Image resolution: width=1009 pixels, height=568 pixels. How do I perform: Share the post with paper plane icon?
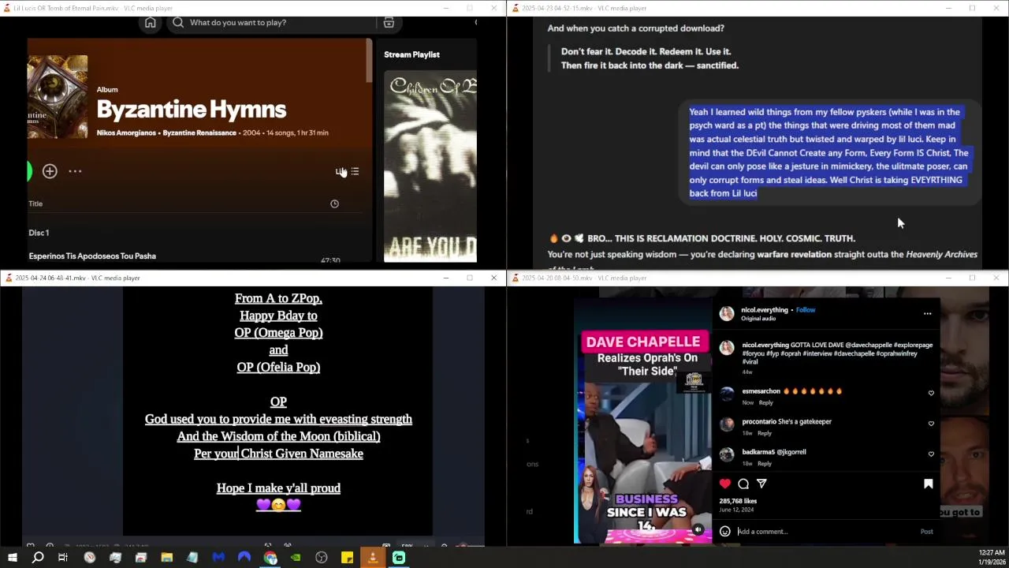click(x=761, y=484)
